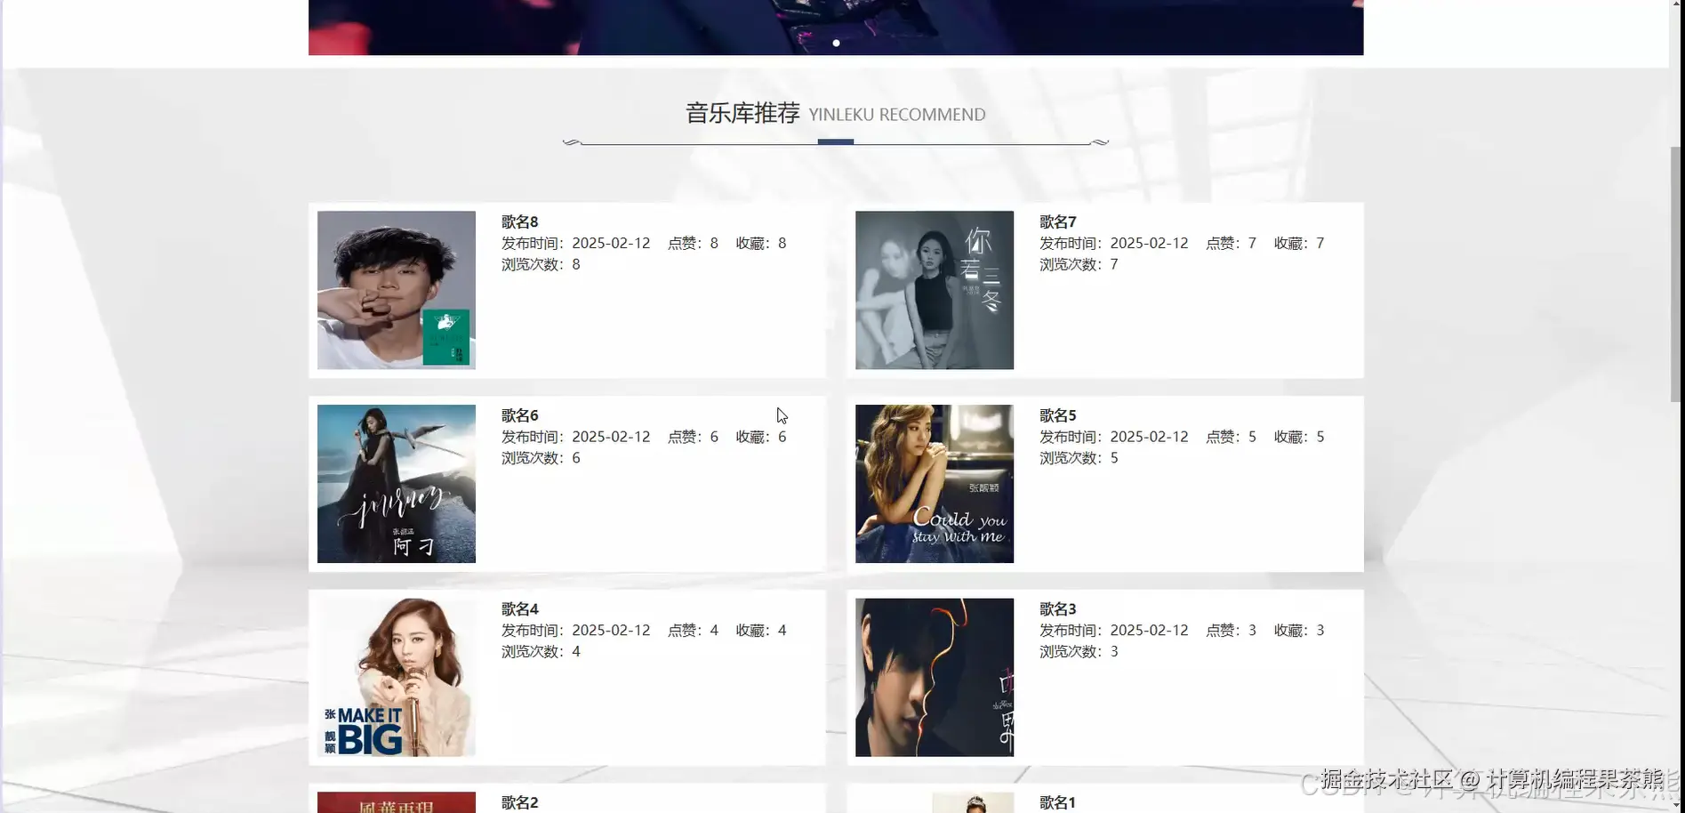Click the Could You Stay With Me cover
The width and height of the screenshot is (1685, 813).
click(934, 483)
